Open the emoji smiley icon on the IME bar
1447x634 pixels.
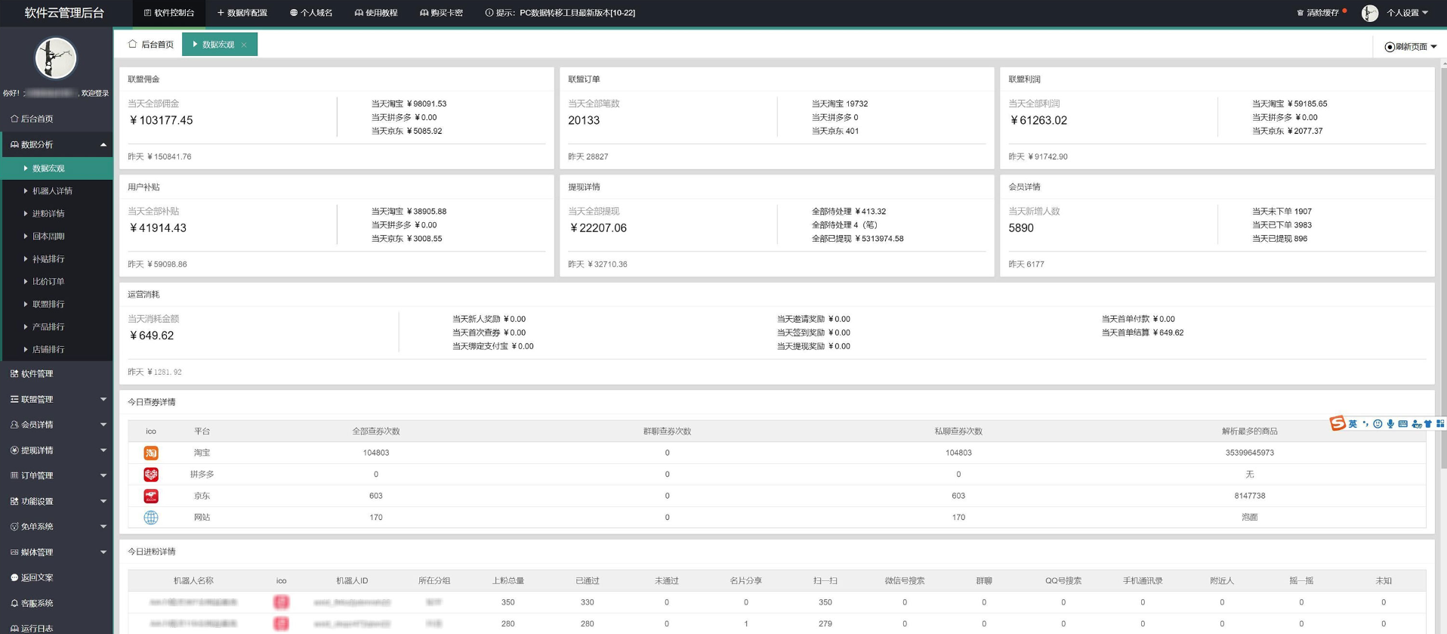pos(1378,424)
